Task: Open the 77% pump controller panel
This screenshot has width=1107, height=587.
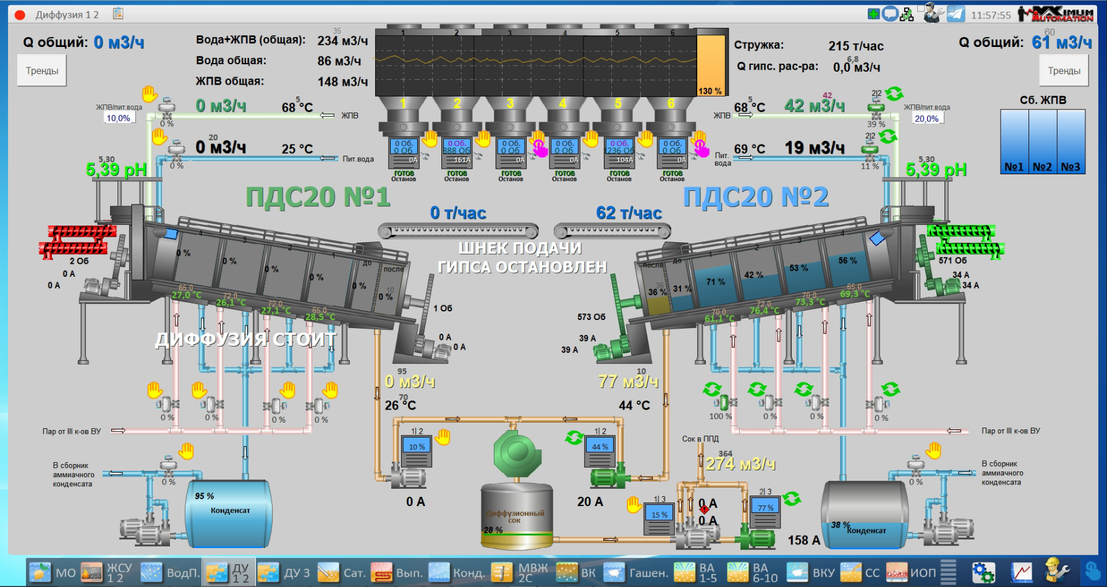Action: 765,512
